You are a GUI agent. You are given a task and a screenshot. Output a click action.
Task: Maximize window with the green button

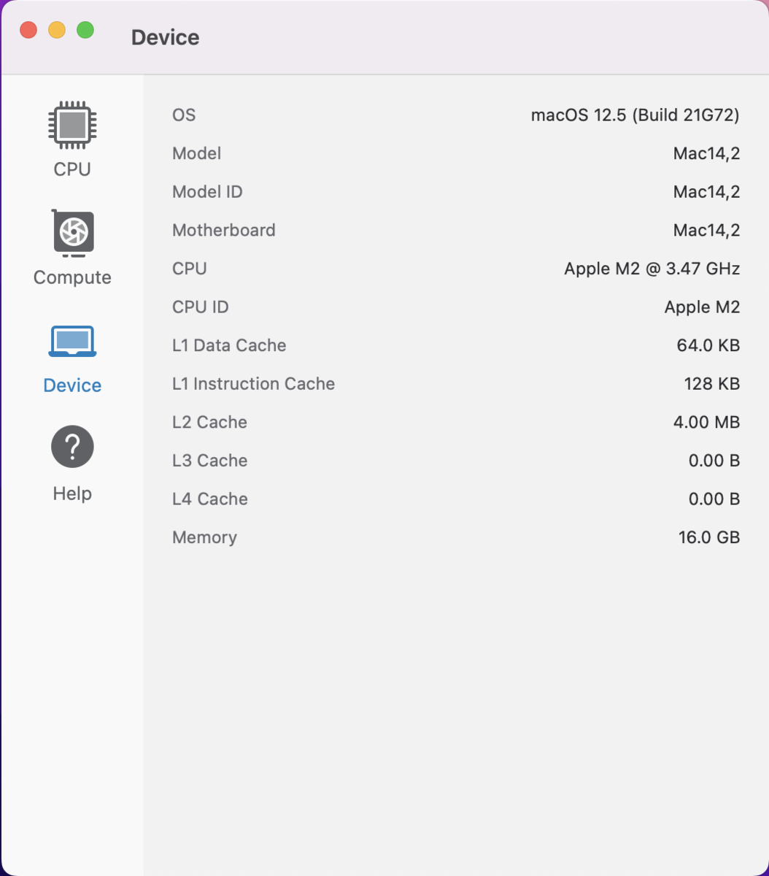pos(85,31)
